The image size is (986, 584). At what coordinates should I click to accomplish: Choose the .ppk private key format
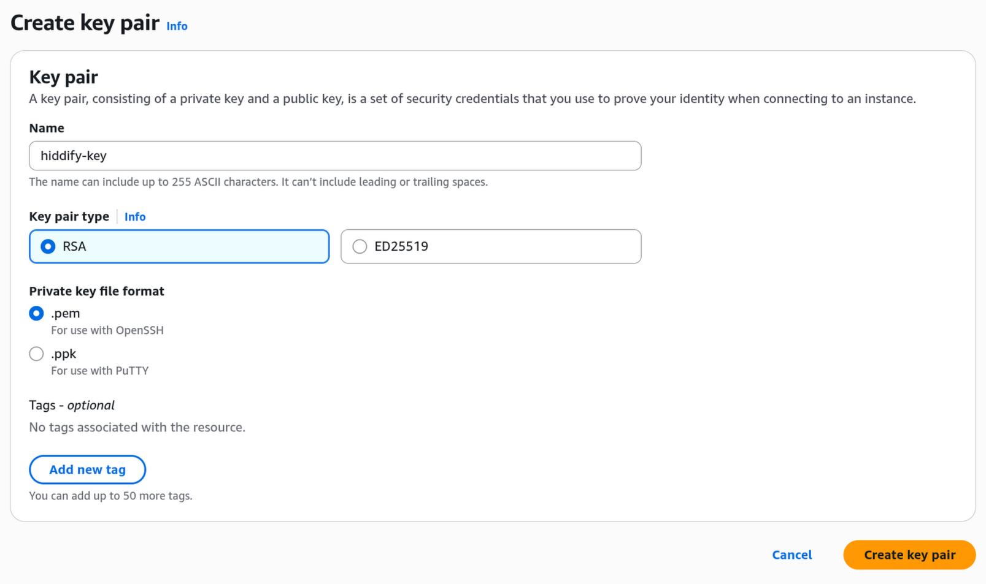click(x=36, y=354)
